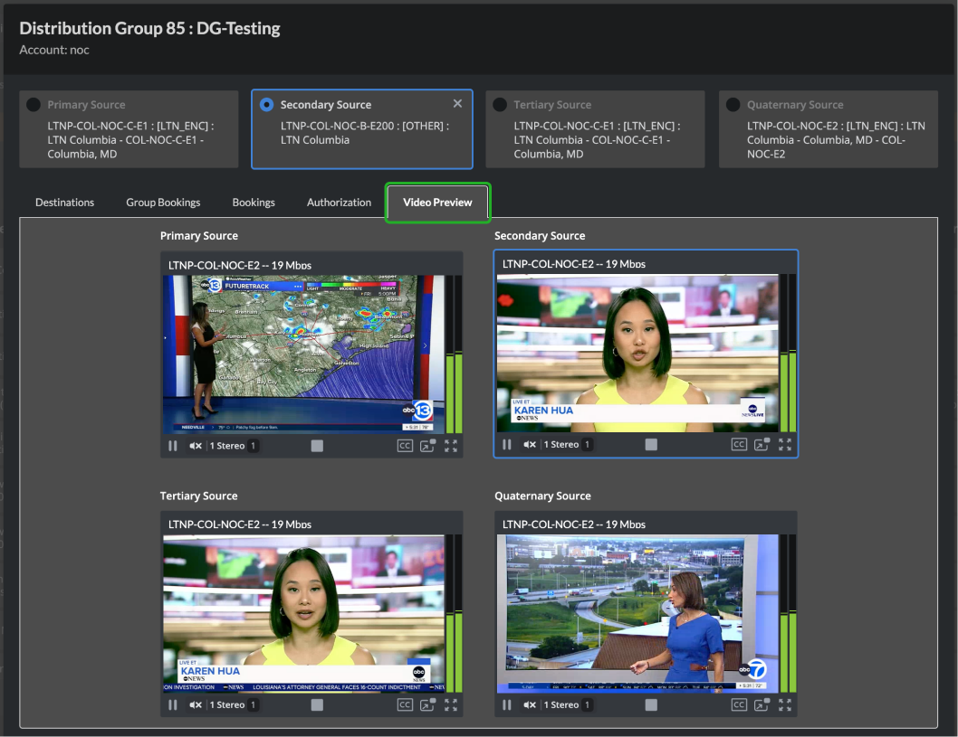Toggle closed captions on Quaternary Source player
This screenshot has width=958, height=737.
point(739,705)
